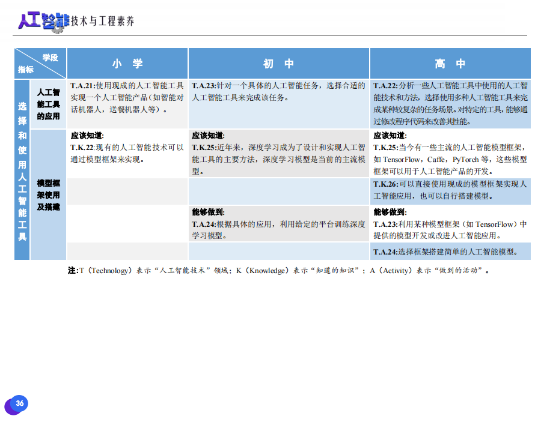Viewport: 535px width, 422px height.
Task: Select the 人工智能工具的应用 row label
Action: click(48, 104)
